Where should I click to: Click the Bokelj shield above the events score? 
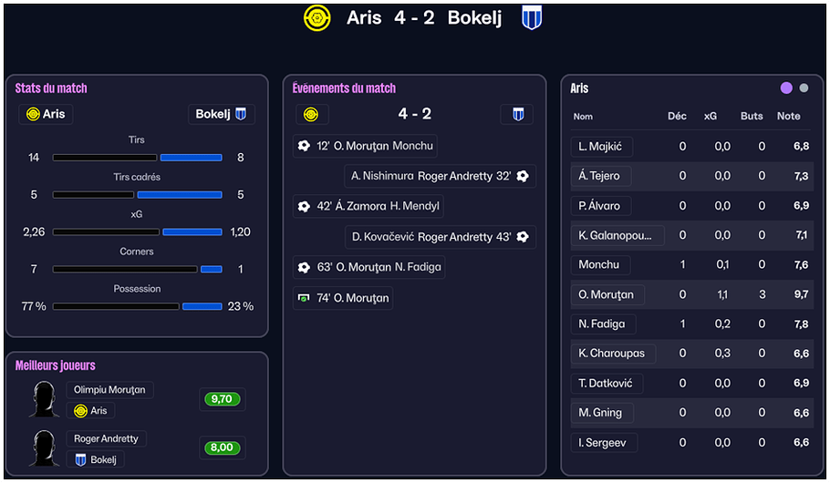point(517,114)
